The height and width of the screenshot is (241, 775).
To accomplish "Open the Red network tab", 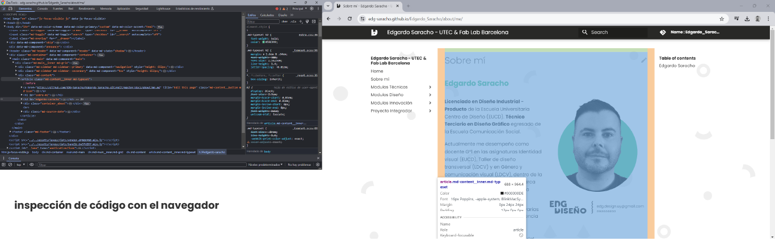I will [x=71, y=8].
